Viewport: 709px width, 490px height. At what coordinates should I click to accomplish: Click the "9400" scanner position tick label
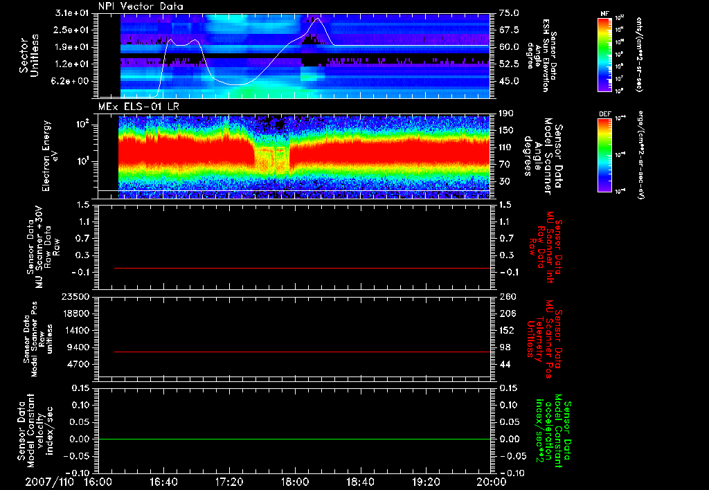(78, 347)
